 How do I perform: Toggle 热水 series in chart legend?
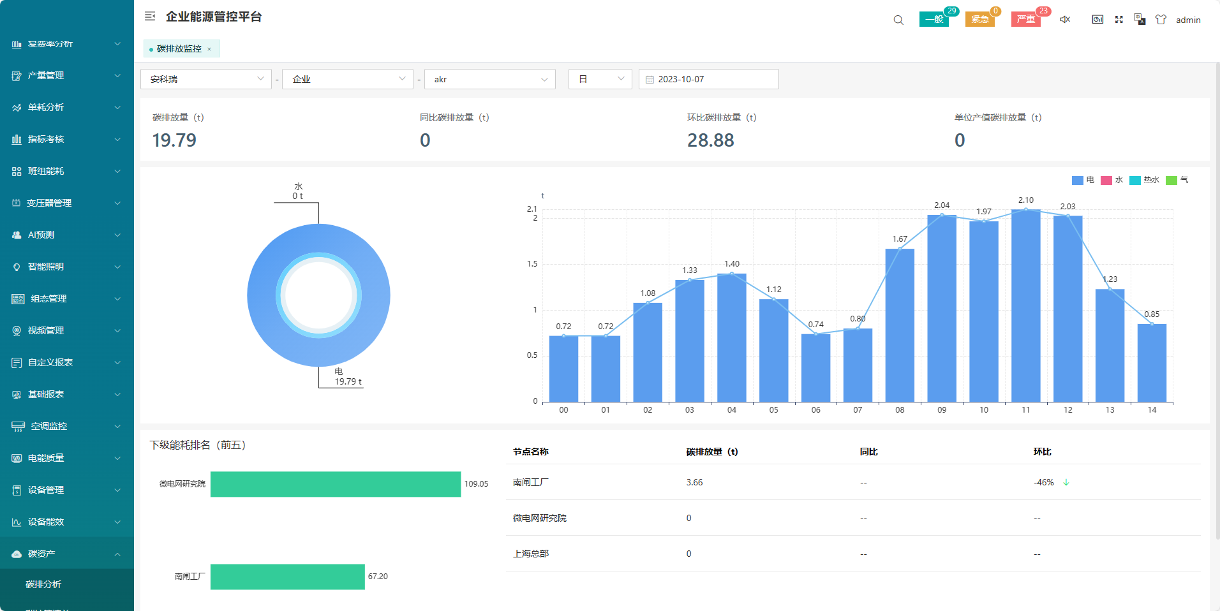coord(1144,180)
